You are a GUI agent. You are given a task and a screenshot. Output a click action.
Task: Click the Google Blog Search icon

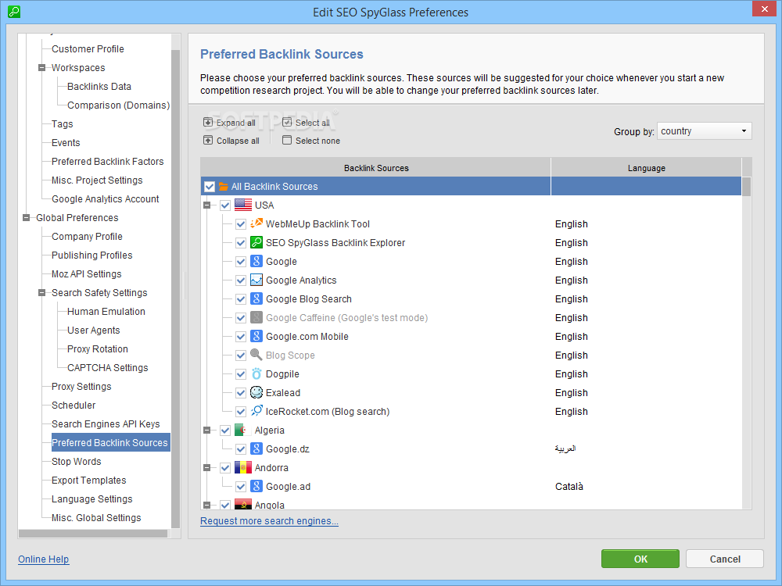[256, 299]
